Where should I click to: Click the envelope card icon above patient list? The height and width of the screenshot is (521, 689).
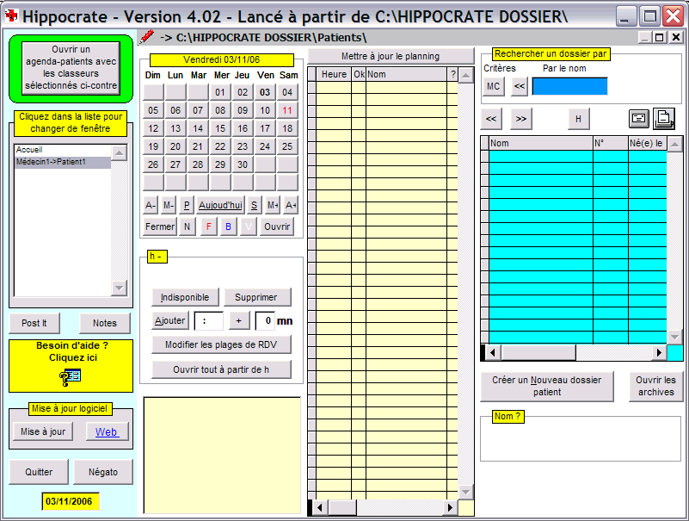pos(639,118)
